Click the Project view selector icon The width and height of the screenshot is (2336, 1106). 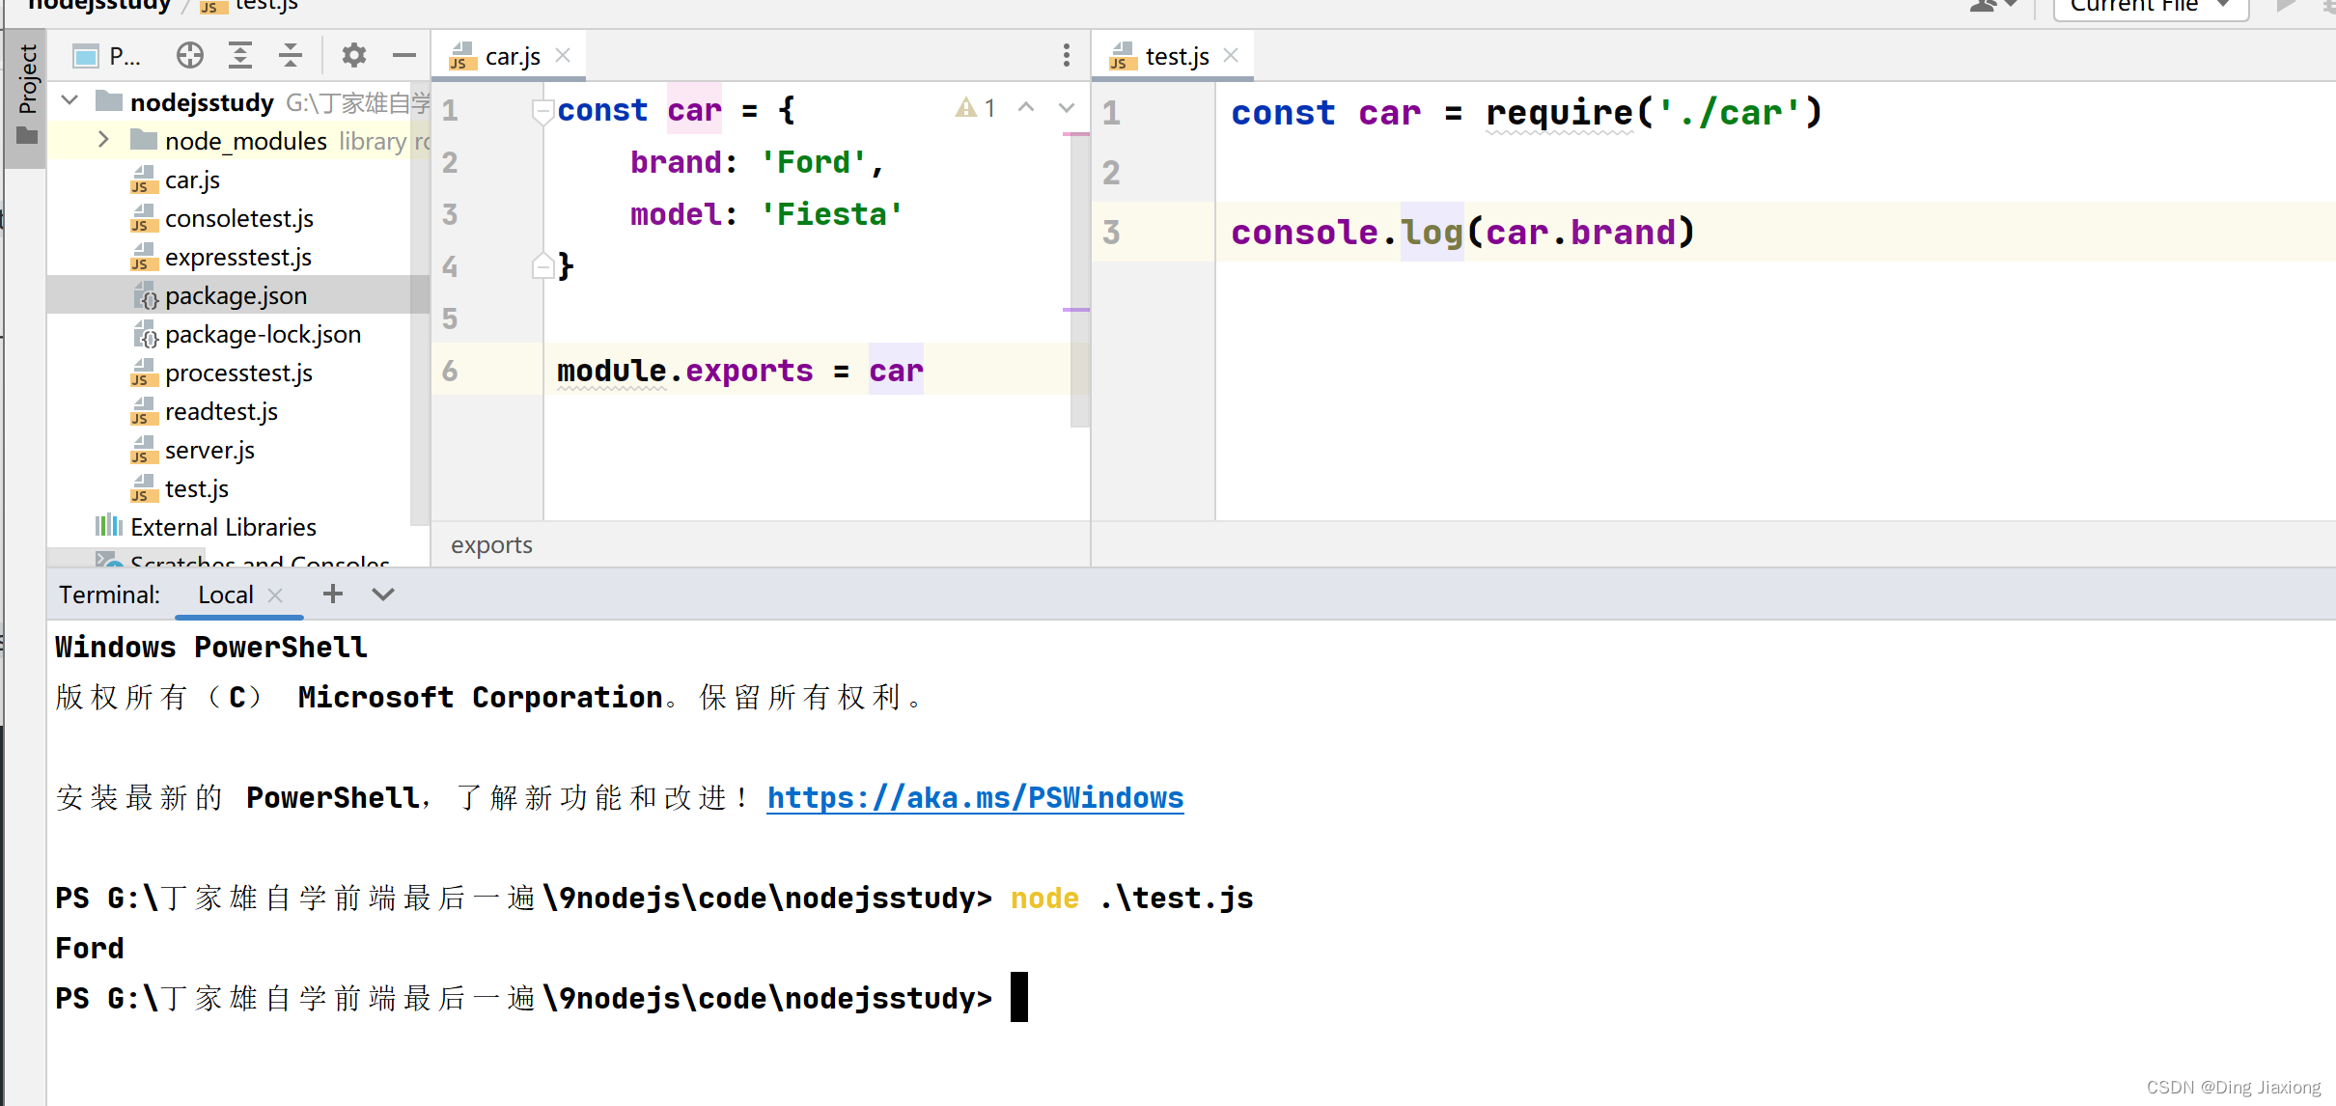tap(86, 56)
